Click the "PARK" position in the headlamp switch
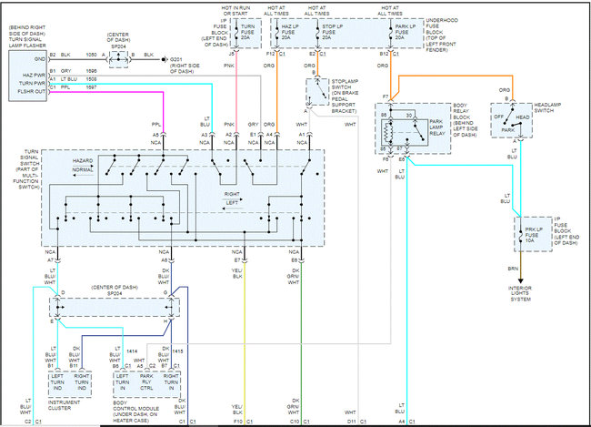 pos(507,130)
